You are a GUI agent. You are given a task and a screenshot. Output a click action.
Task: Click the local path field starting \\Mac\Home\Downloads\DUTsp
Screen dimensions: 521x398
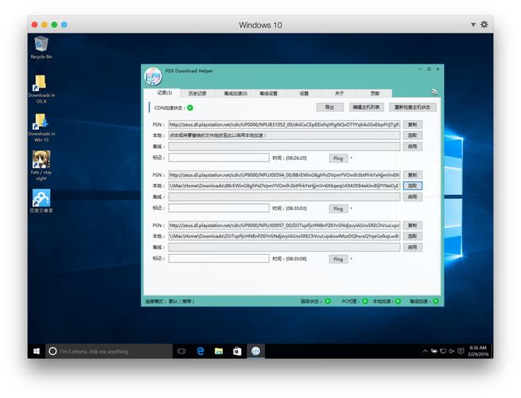pos(285,236)
